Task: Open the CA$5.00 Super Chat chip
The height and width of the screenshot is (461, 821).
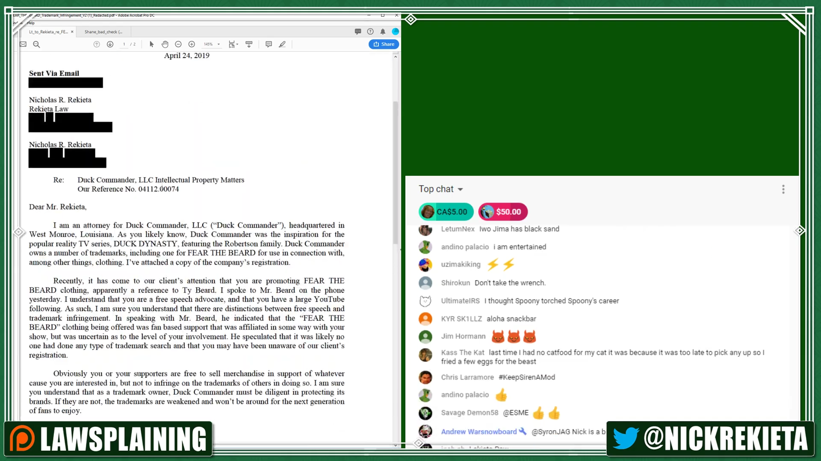Action: point(446,212)
